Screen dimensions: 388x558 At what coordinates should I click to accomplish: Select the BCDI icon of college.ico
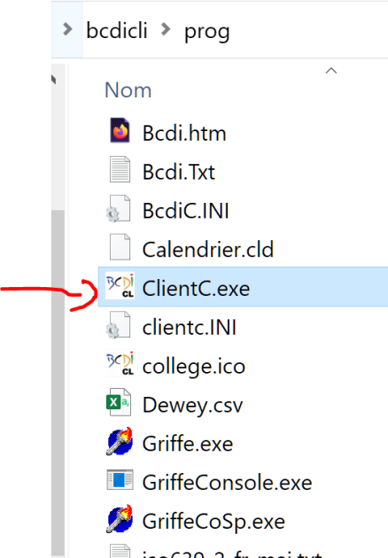click(x=120, y=364)
